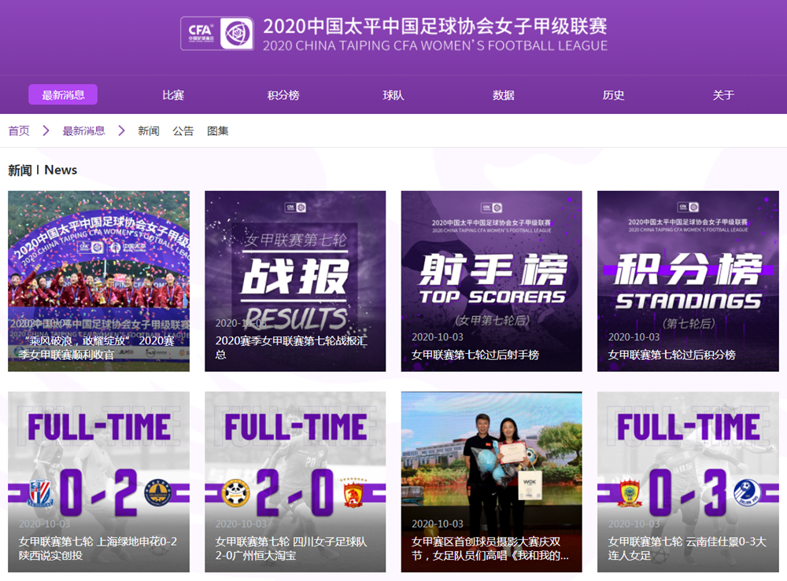787x581 pixels.
Task: Click small CFA logo on 战报 card
Action: (x=296, y=207)
